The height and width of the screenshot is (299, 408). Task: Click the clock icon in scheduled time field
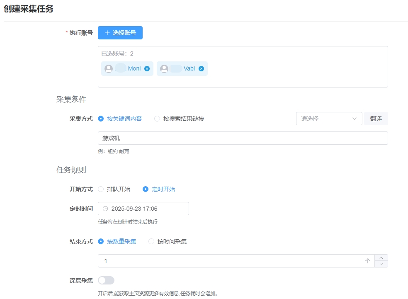click(105, 209)
